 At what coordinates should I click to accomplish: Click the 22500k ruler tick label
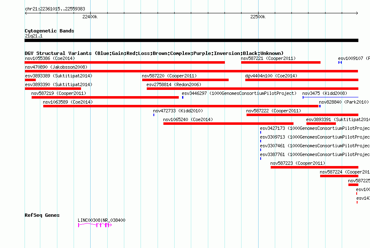coord(258,17)
